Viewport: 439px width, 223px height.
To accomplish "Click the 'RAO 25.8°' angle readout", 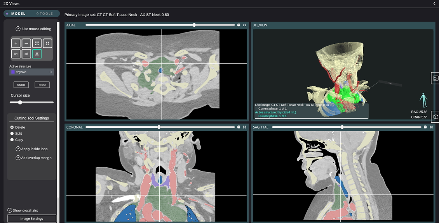I will point(419,111).
